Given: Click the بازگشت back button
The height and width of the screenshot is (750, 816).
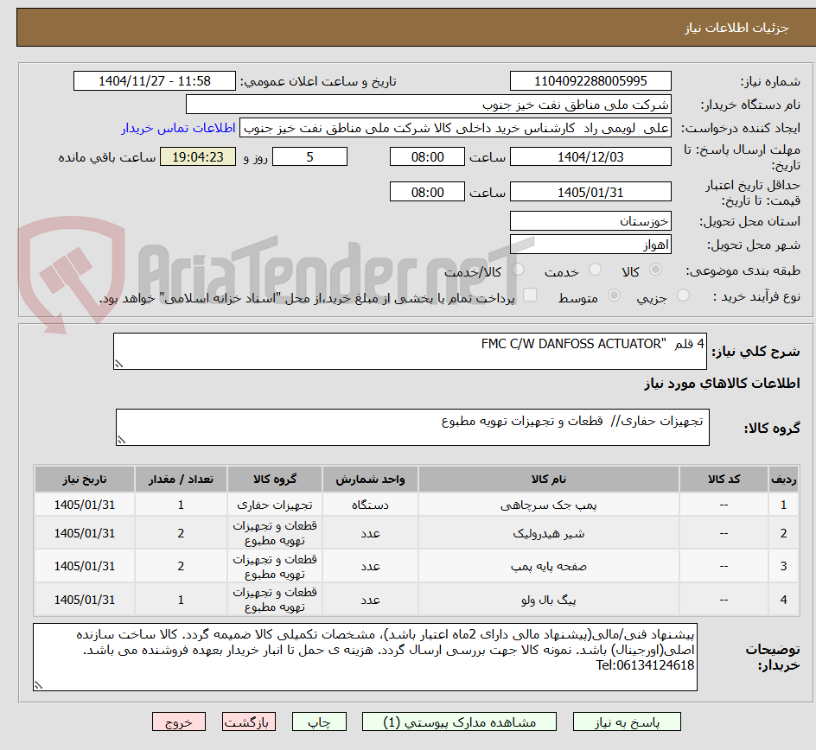Looking at the screenshot, I should [x=248, y=721].
